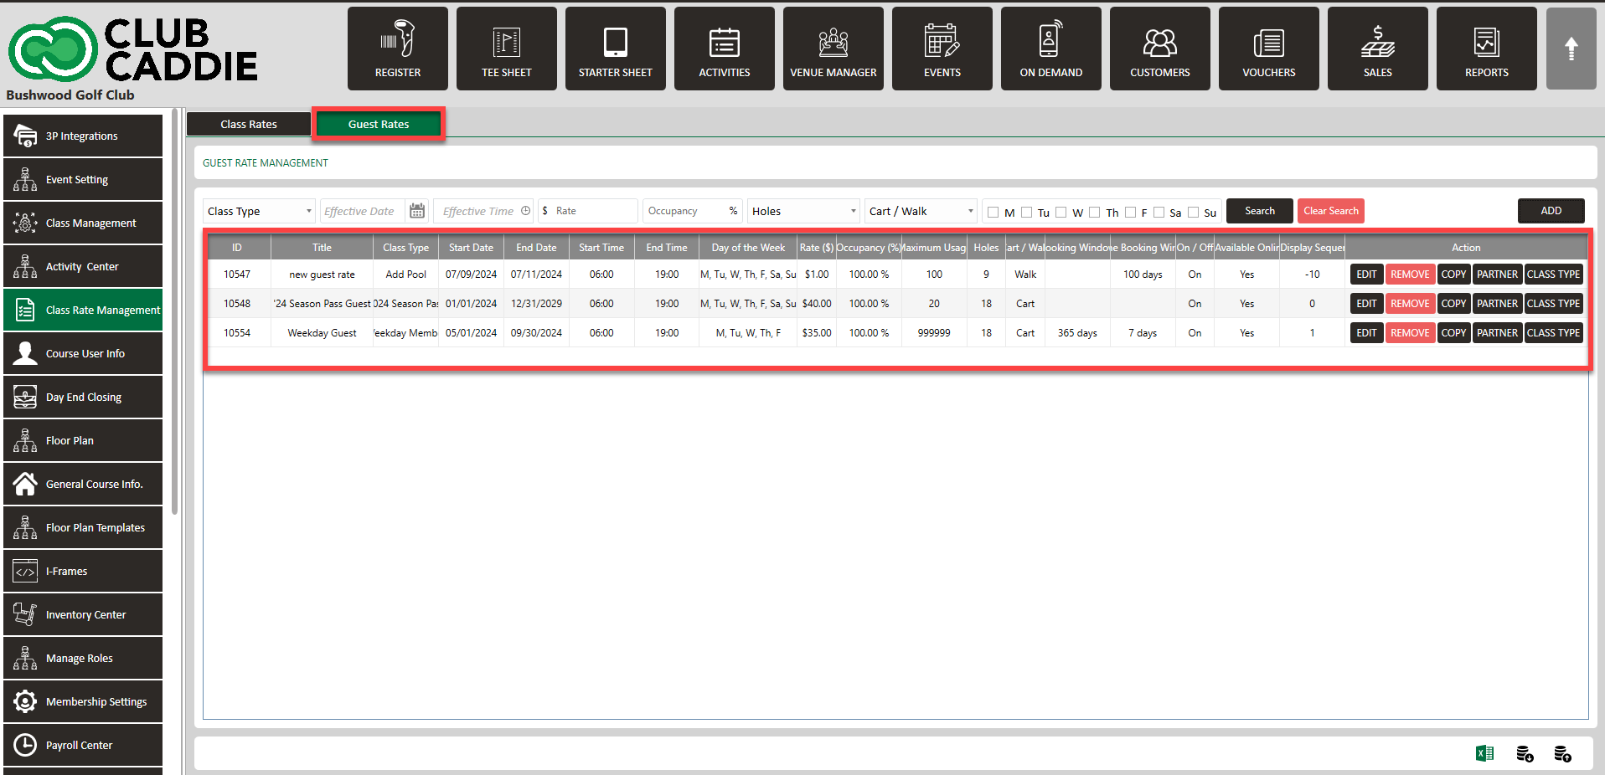Open On Demand
This screenshot has width=1605, height=775.
(1051, 49)
